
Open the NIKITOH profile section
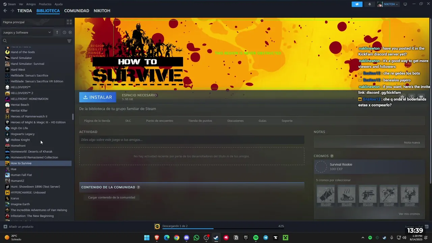click(102, 11)
